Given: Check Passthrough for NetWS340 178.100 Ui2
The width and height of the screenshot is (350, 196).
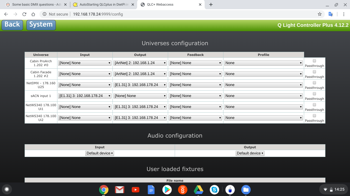Looking at the screenshot, I should point(314,116).
